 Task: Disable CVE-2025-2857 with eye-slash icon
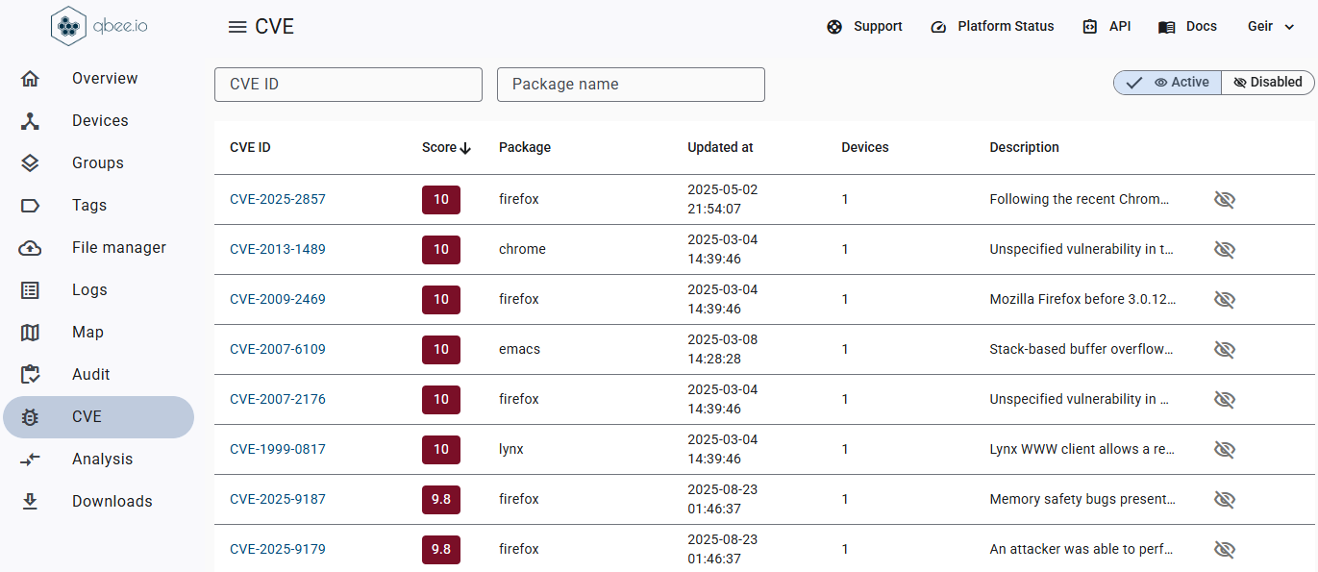click(1224, 200)
